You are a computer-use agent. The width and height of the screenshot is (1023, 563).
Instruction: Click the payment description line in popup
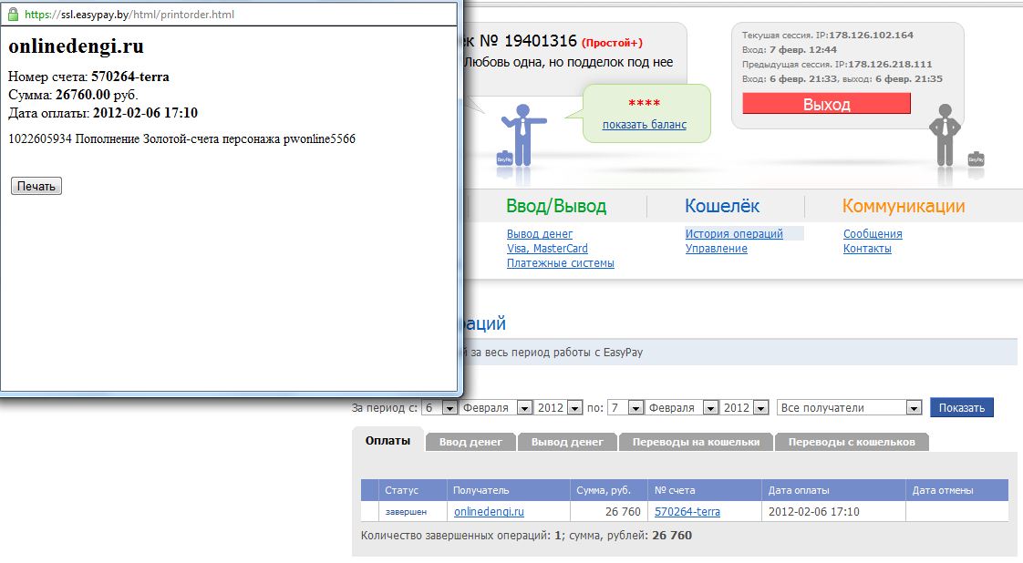(182, 138)
